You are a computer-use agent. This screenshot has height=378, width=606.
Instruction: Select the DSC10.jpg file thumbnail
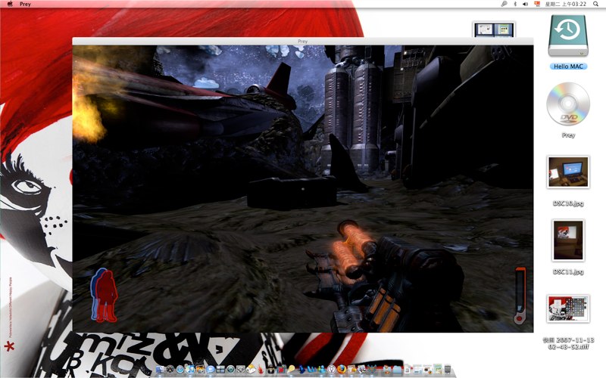pyautogui.click(x=568, y=172)
